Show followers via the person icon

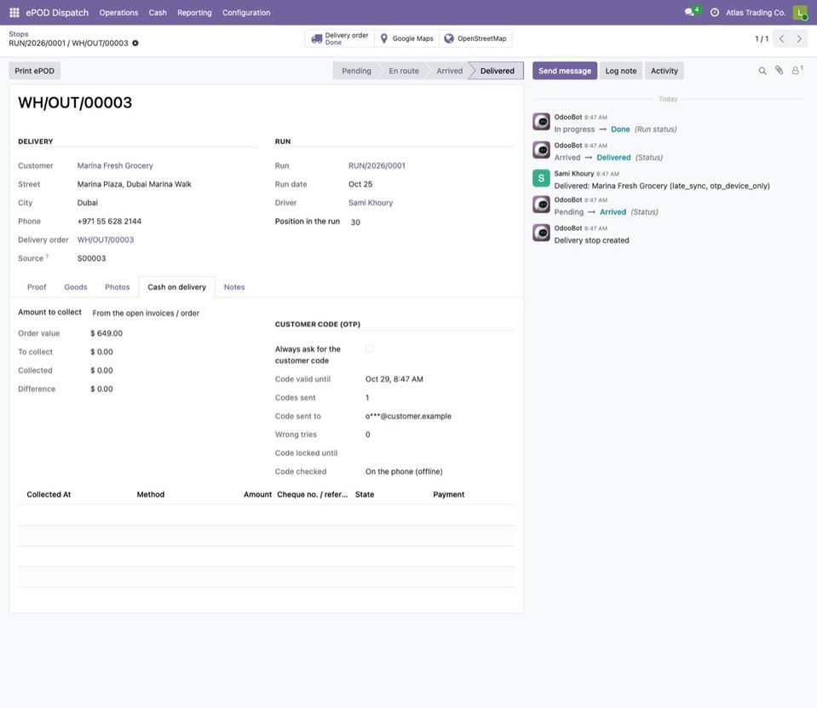(797, 71)
